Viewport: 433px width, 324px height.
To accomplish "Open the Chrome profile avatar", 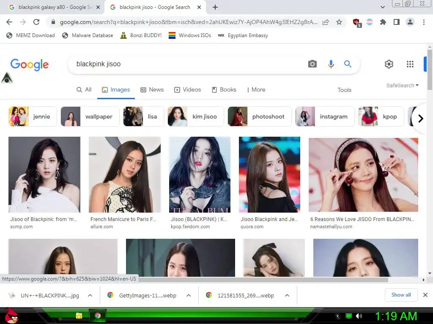I will point(410,22).
